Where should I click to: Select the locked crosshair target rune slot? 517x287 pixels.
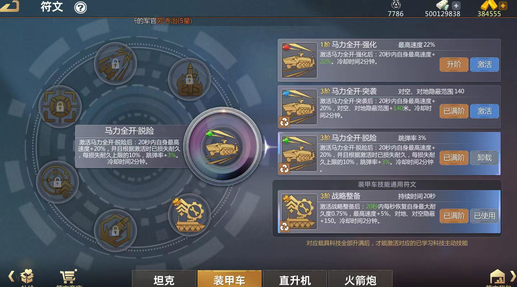click(x=60, y=107)
